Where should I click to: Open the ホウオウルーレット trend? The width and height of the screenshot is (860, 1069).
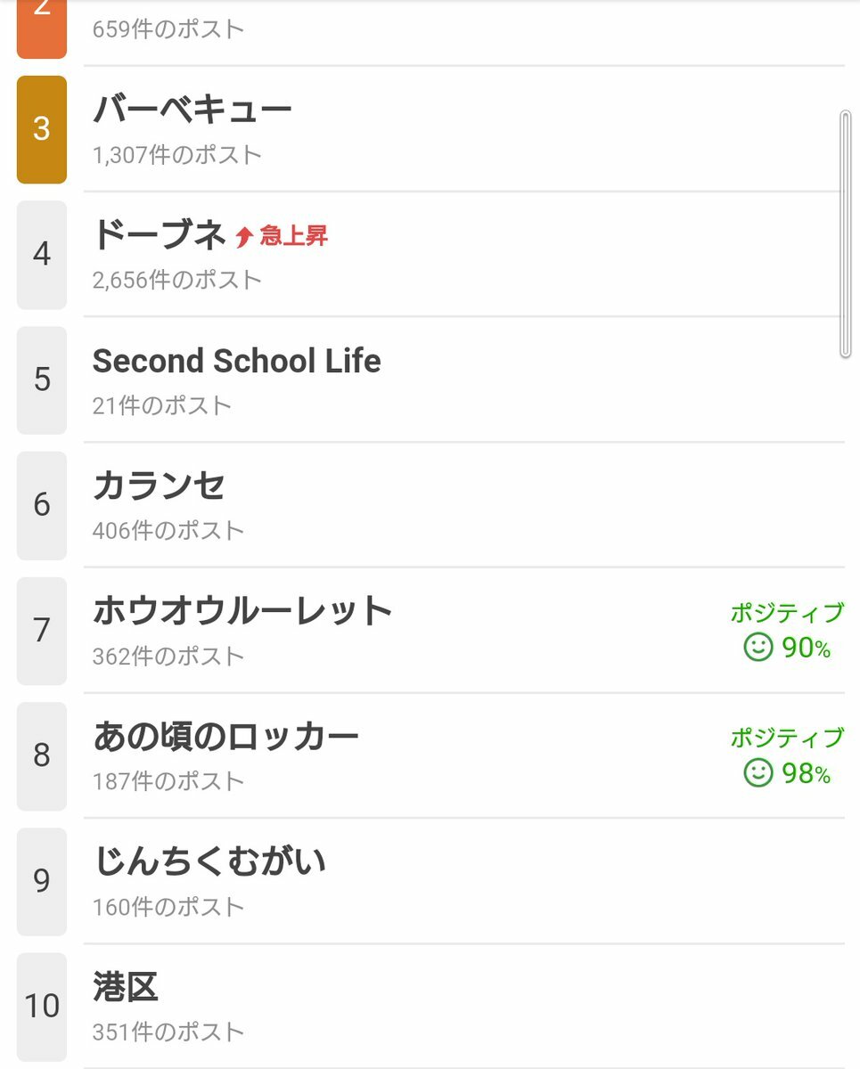coord(463,631)
